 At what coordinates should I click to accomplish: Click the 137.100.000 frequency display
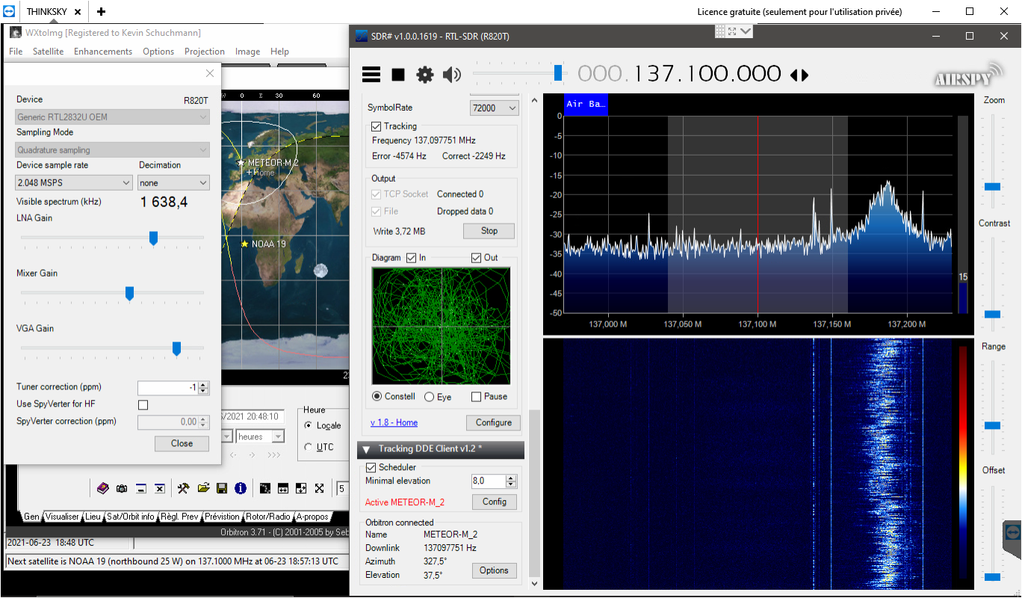[x=679, y=74]
